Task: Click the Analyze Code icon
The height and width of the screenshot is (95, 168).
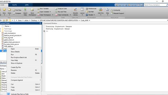Action: (56, 9)
